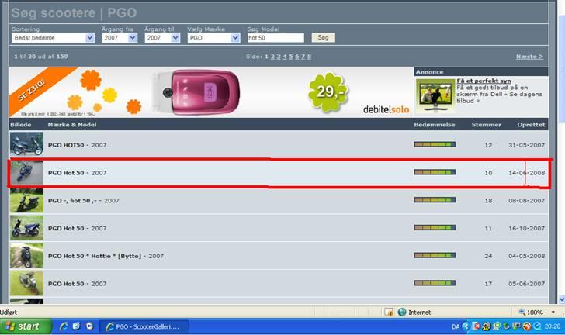The width and height of the screenshot is (565, 335).
Task: Click the DA language indicator
Action: (x=456, y=326)
